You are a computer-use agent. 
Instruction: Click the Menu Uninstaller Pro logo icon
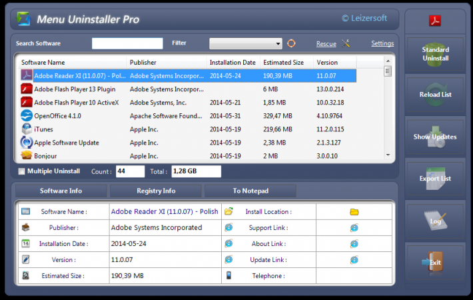click(x=23, y=19)
